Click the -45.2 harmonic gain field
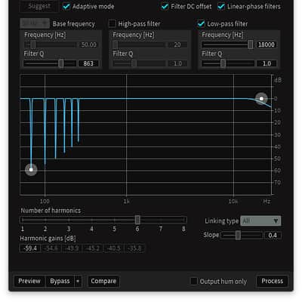 93,248
